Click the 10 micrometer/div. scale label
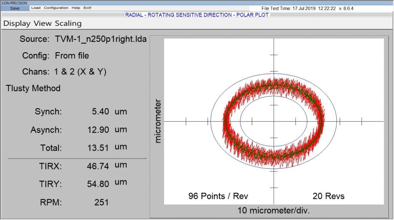 274,210
